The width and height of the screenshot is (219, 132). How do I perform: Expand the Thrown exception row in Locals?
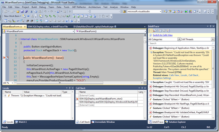5,96
